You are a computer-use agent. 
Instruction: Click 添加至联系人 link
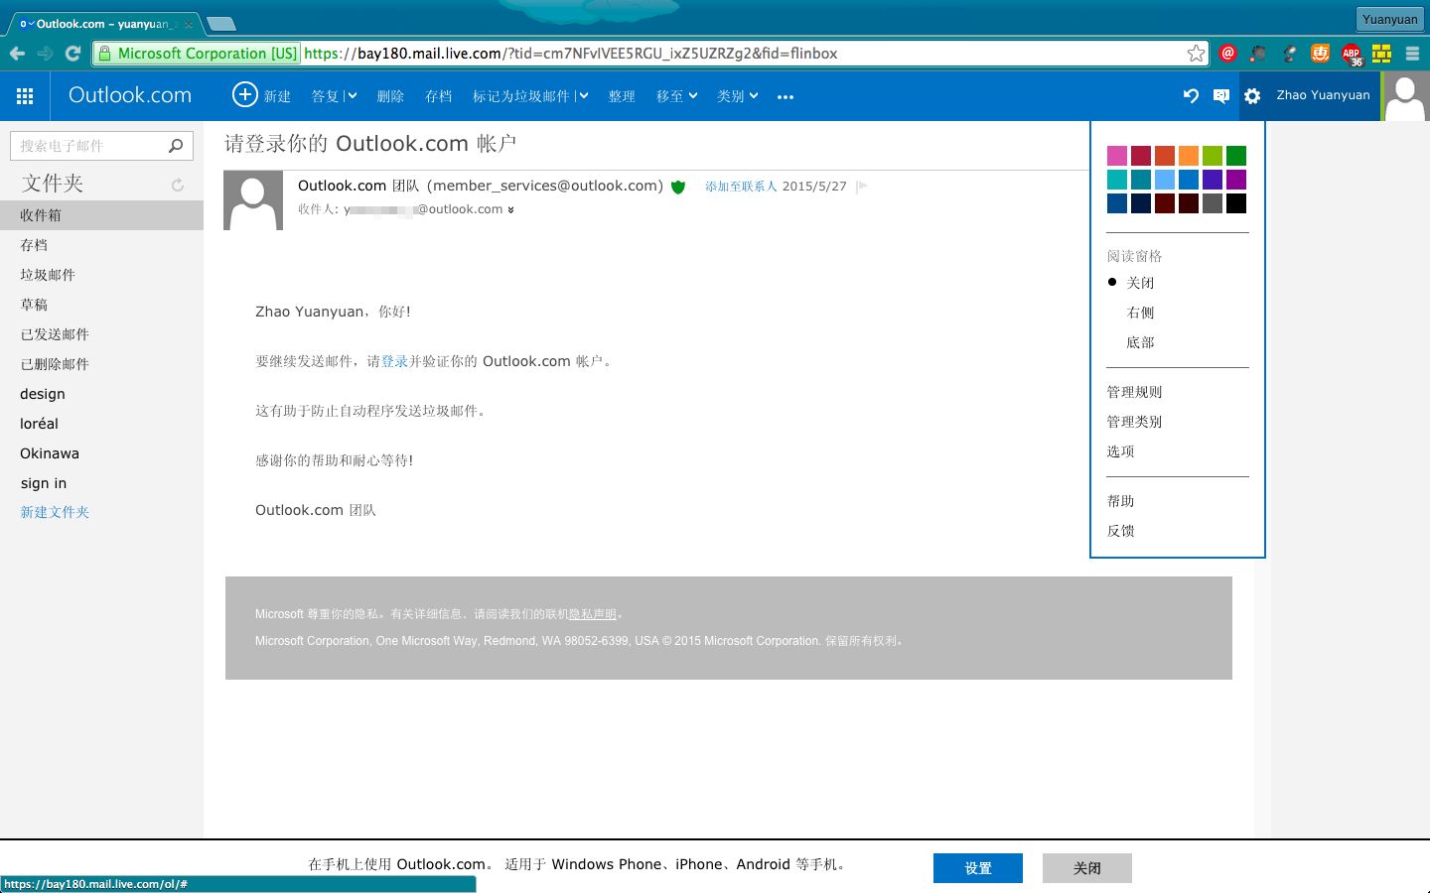741,186
